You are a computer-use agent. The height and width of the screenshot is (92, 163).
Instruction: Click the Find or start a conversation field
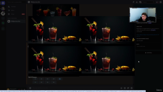point(16,2)
